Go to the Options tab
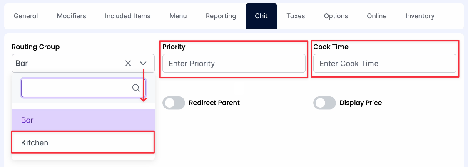 (336, 16)
